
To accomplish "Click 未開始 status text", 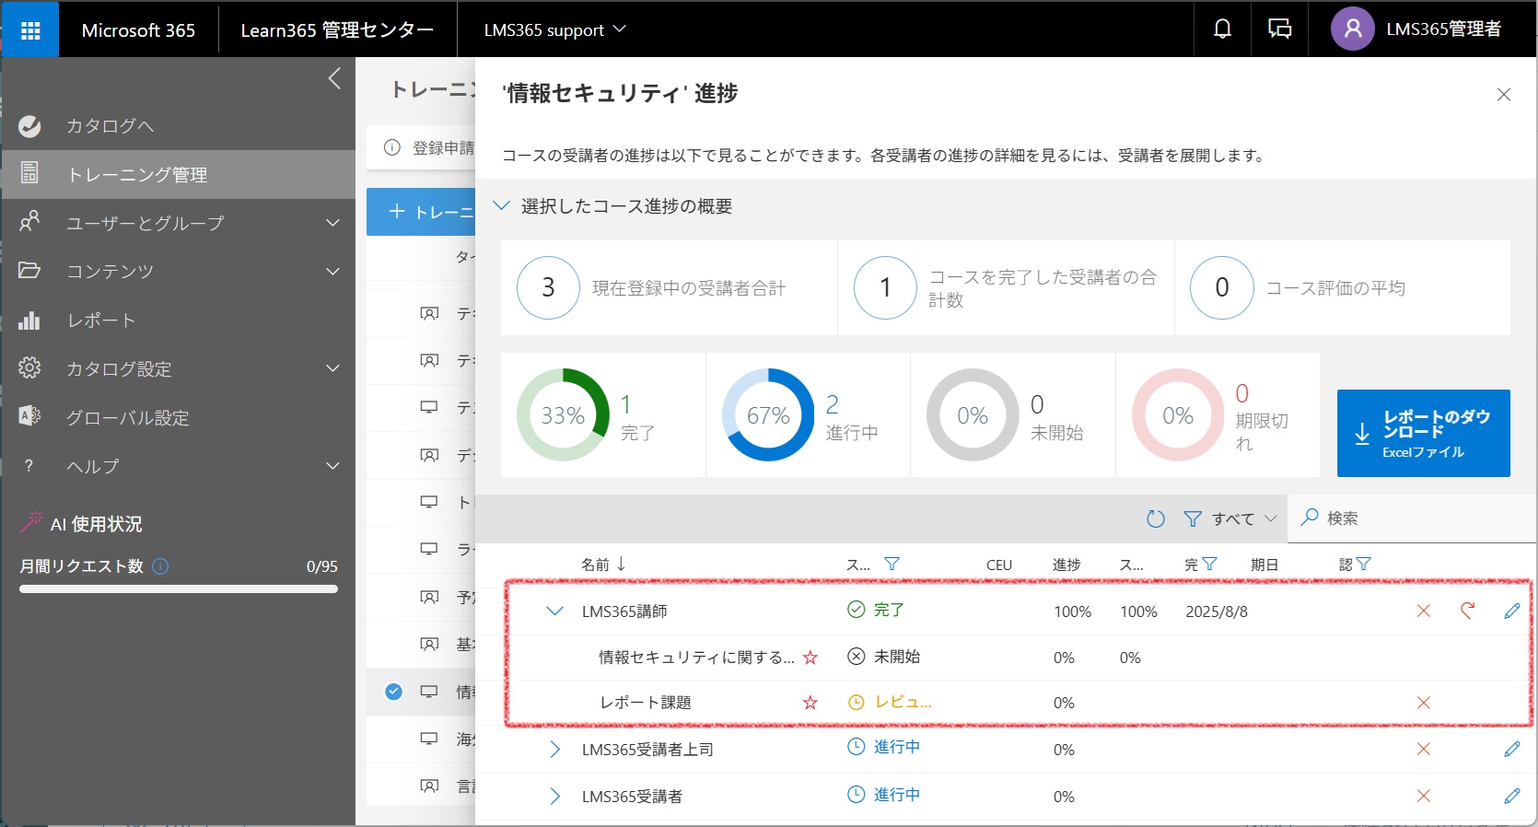I will click(x=896, y=657).
